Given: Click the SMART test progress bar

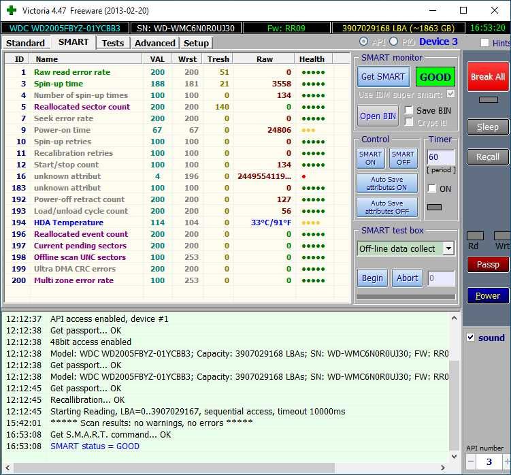Looking at the screenshot, I should 406,297.
